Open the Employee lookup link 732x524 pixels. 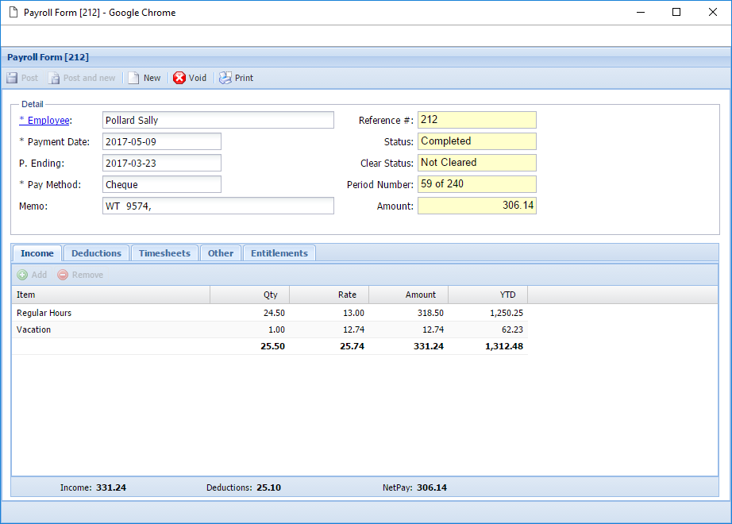tap(42, 120)
